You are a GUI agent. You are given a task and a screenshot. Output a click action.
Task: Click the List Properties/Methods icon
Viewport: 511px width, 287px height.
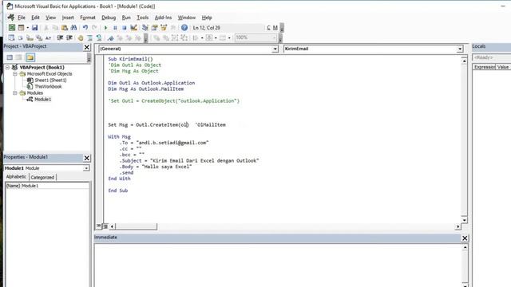coord(11,37)
